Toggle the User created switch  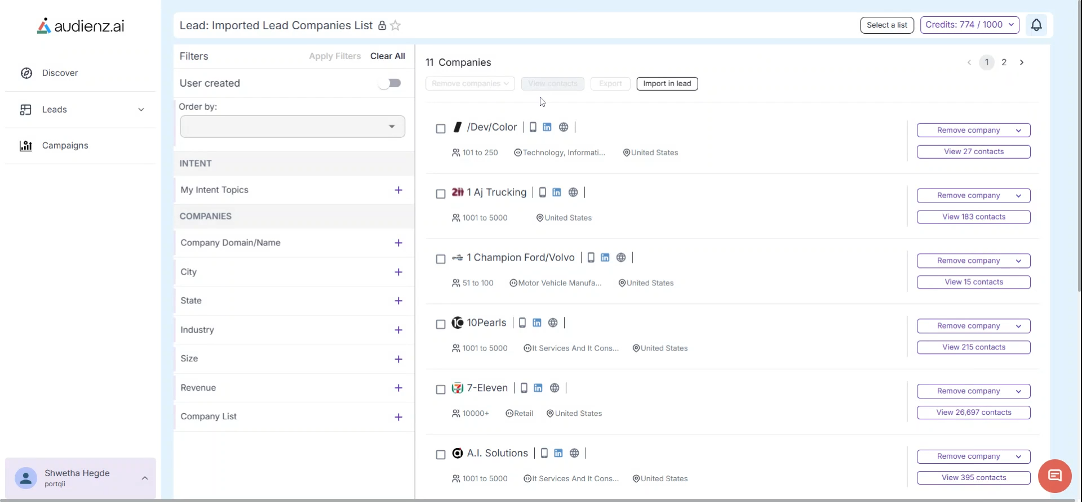pyautogui.click(x=390, y=83)
